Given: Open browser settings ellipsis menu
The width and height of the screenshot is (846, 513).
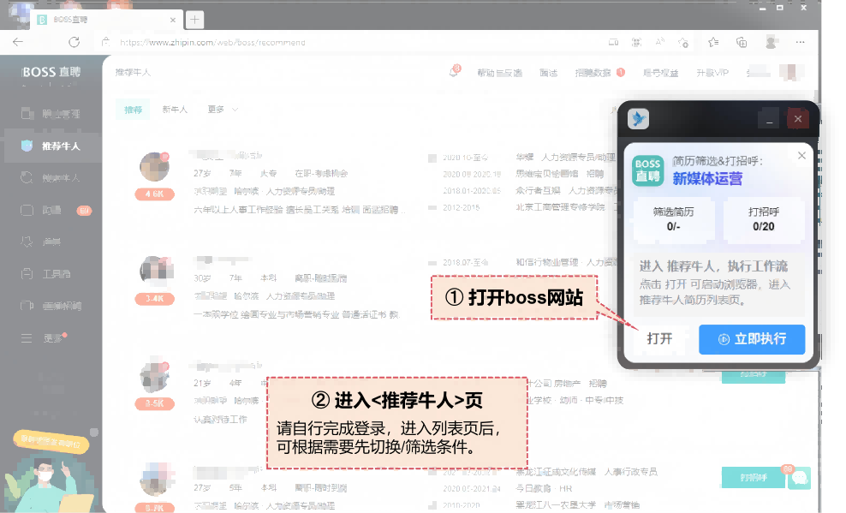Looking at the screenshot, I should tap(801, 42).
